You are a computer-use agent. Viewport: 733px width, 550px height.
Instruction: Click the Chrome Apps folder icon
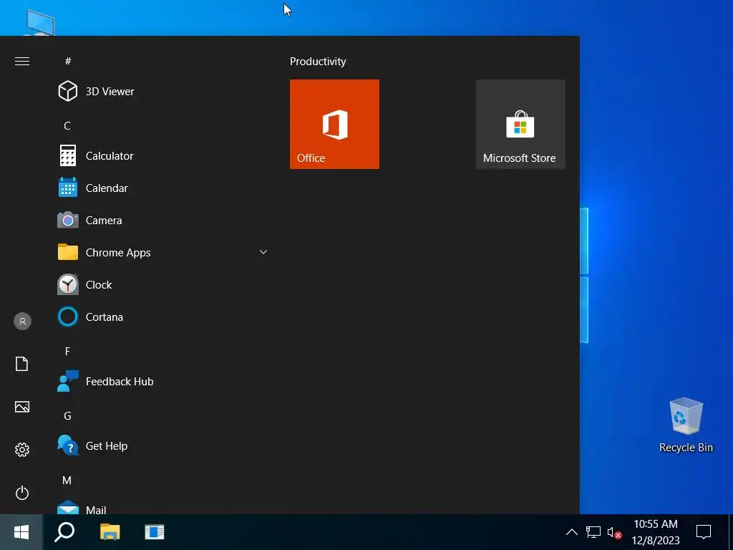68,252
